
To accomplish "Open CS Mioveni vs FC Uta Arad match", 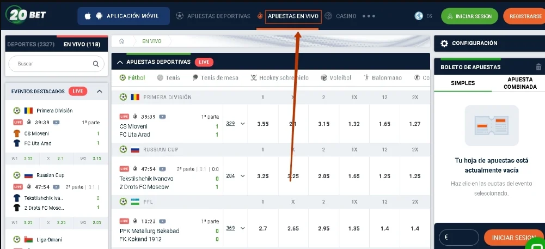I will [x=135, y=130].
